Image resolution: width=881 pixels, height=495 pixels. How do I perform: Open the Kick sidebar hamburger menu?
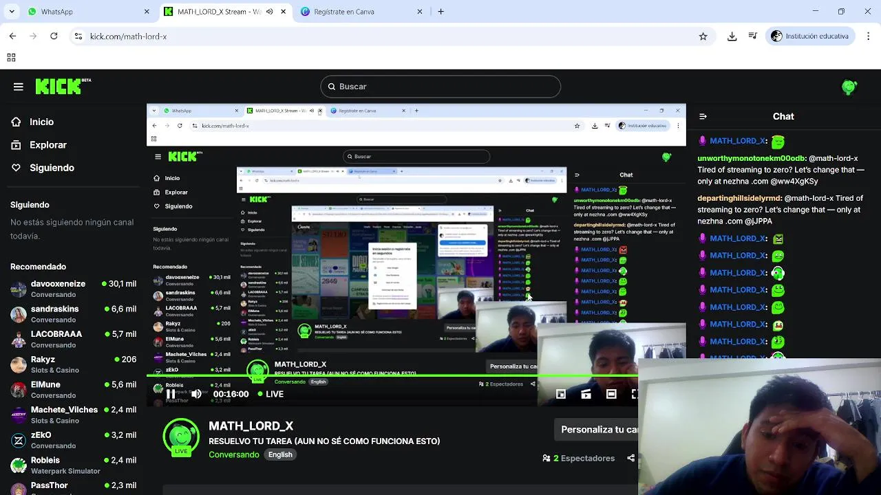pyautogui.click(x=19, y=87)
